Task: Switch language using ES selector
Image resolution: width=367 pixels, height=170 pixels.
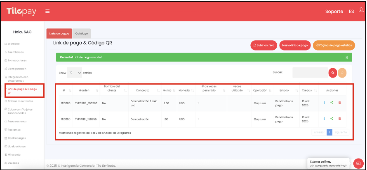Action: 351,11
